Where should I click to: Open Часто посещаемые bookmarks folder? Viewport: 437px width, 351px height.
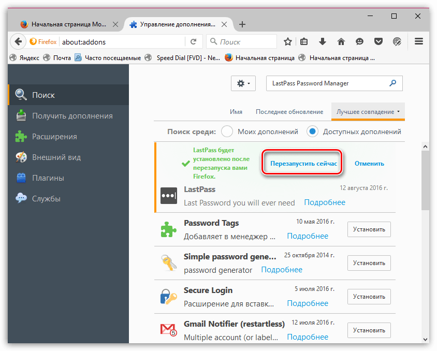coord(108,57)
